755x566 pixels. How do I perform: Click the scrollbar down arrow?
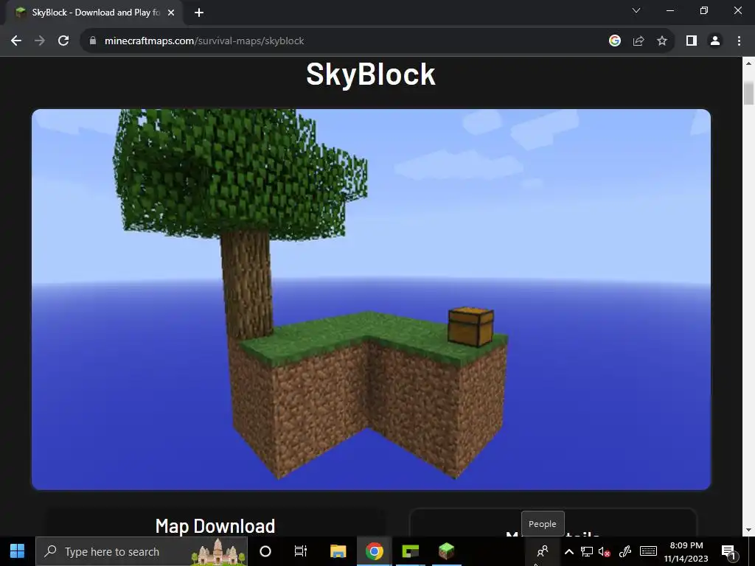point(749,530)
